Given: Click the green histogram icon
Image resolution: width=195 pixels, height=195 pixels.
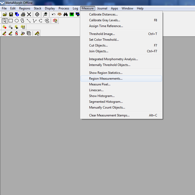Looking at the screenshot, I should [72, 14].
